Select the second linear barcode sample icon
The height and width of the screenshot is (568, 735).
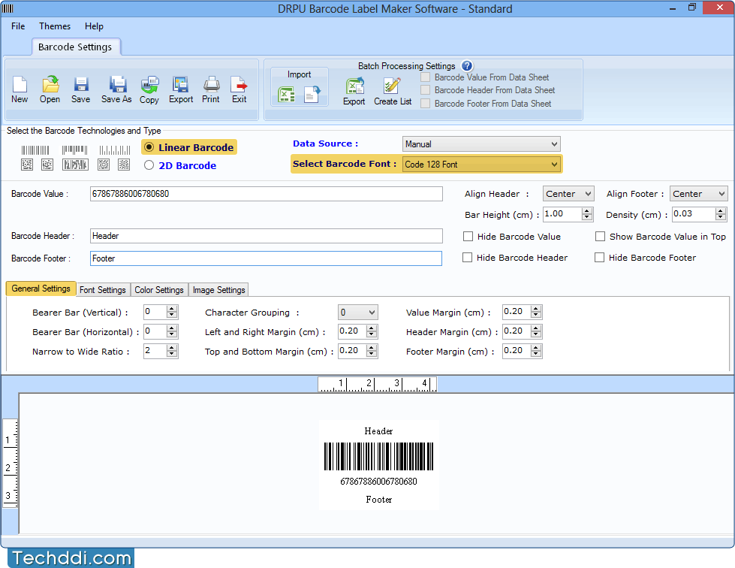pos(74,150)
